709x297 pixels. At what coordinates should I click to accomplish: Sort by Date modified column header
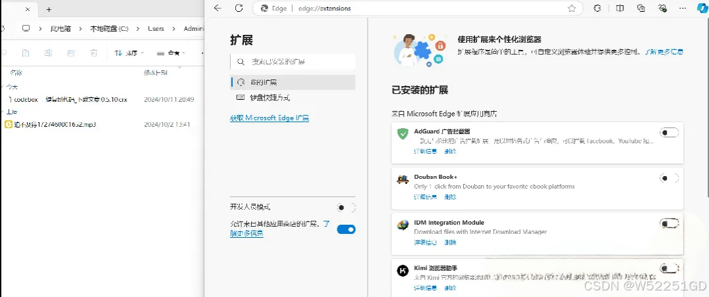(x=156, y=72)
